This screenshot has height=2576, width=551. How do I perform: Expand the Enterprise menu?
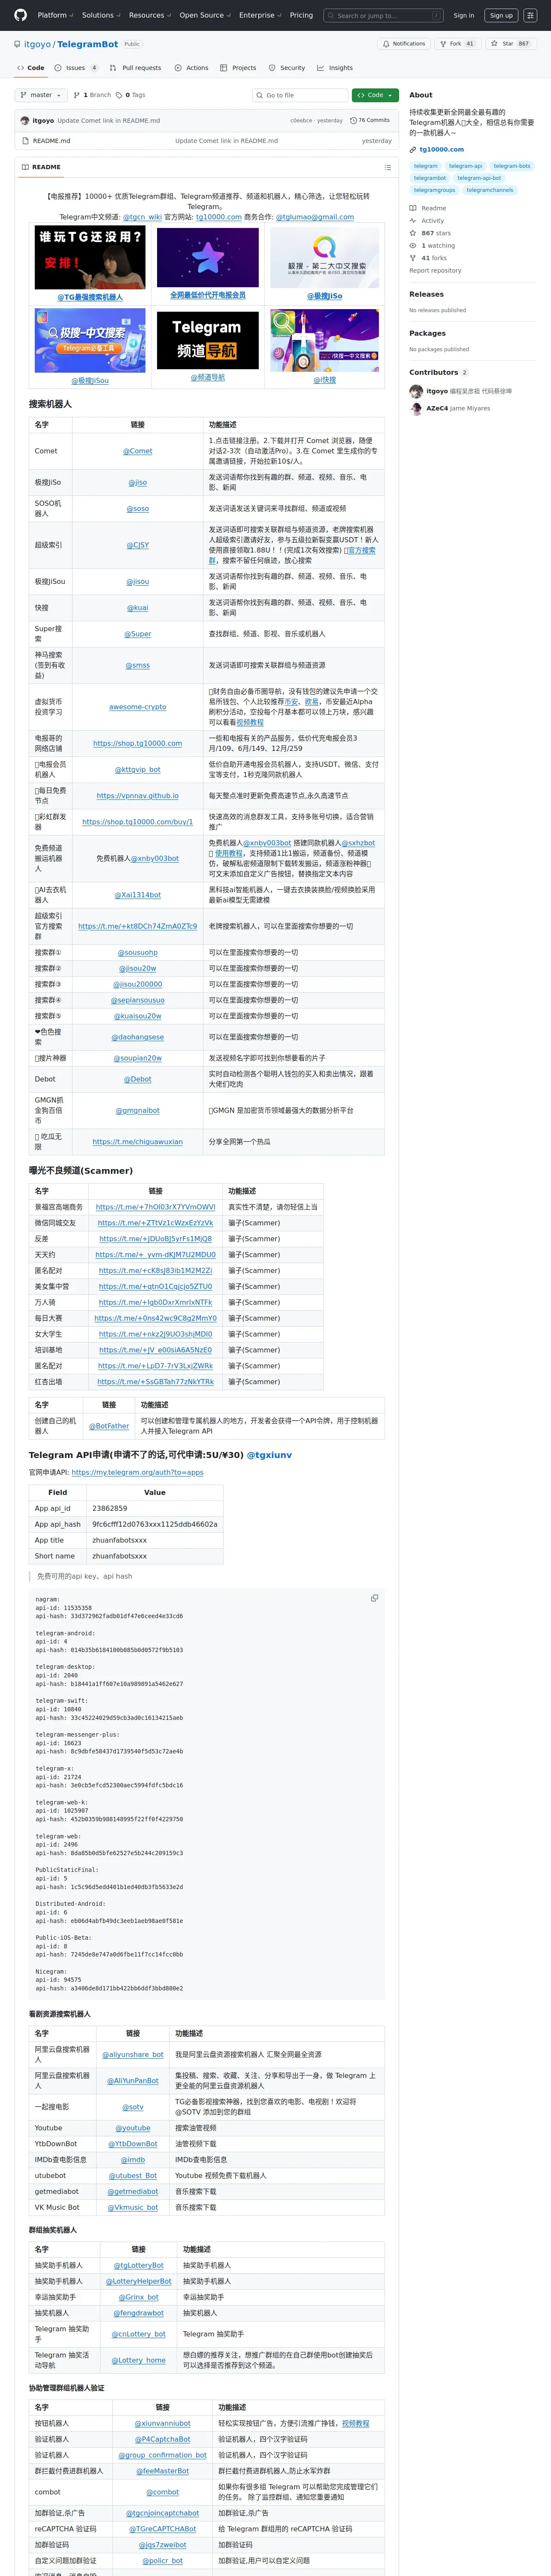(259, 15)
